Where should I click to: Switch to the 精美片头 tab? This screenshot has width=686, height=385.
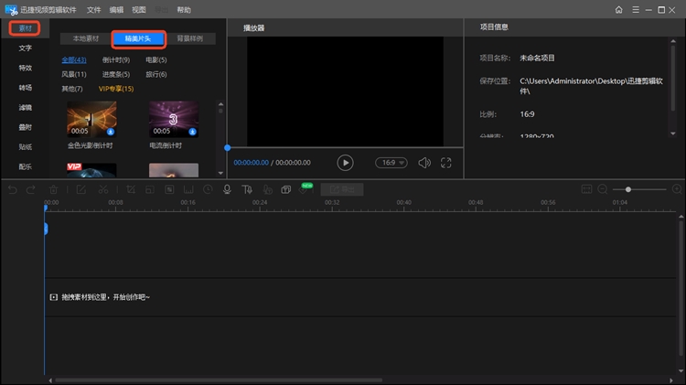coord(138,38)
